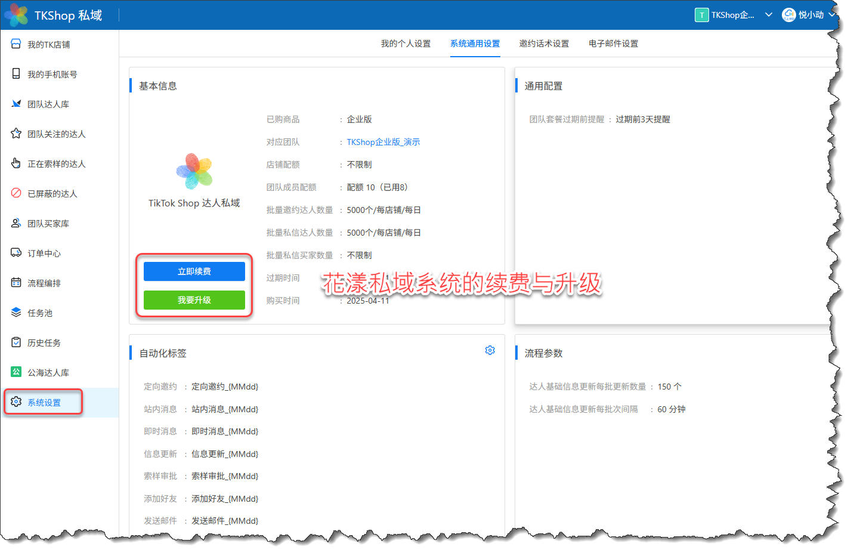Click 60 分钟 batch interval value
Viewport: 854px width, 556px height.
coord(672,409)
